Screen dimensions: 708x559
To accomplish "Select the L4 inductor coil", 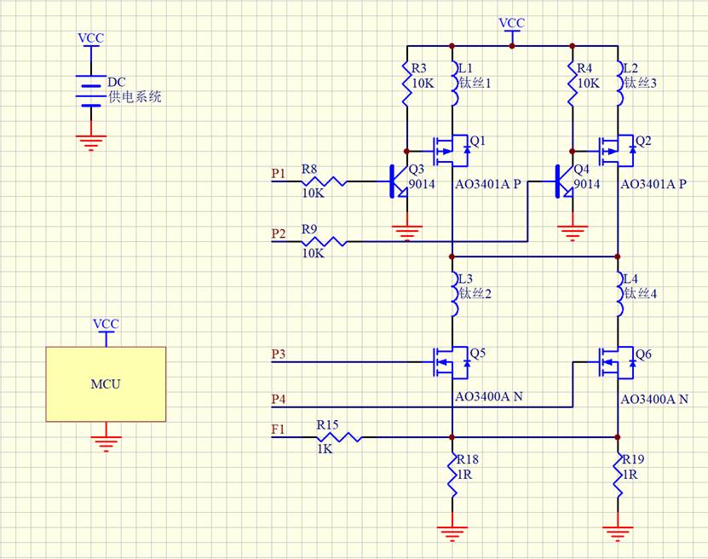I will click(x=620, y=294).
